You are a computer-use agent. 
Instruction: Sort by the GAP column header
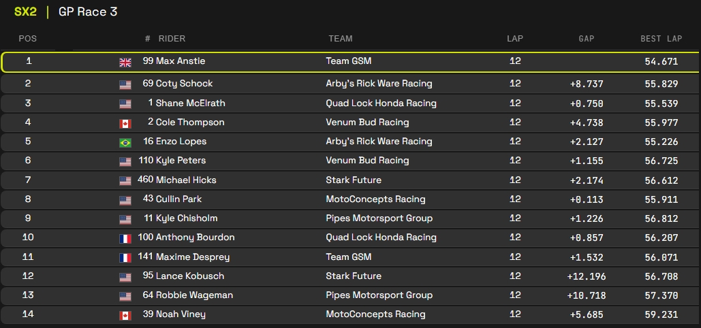coord(586,39)
